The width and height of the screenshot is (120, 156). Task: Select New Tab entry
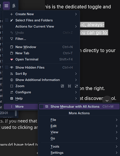41,53
